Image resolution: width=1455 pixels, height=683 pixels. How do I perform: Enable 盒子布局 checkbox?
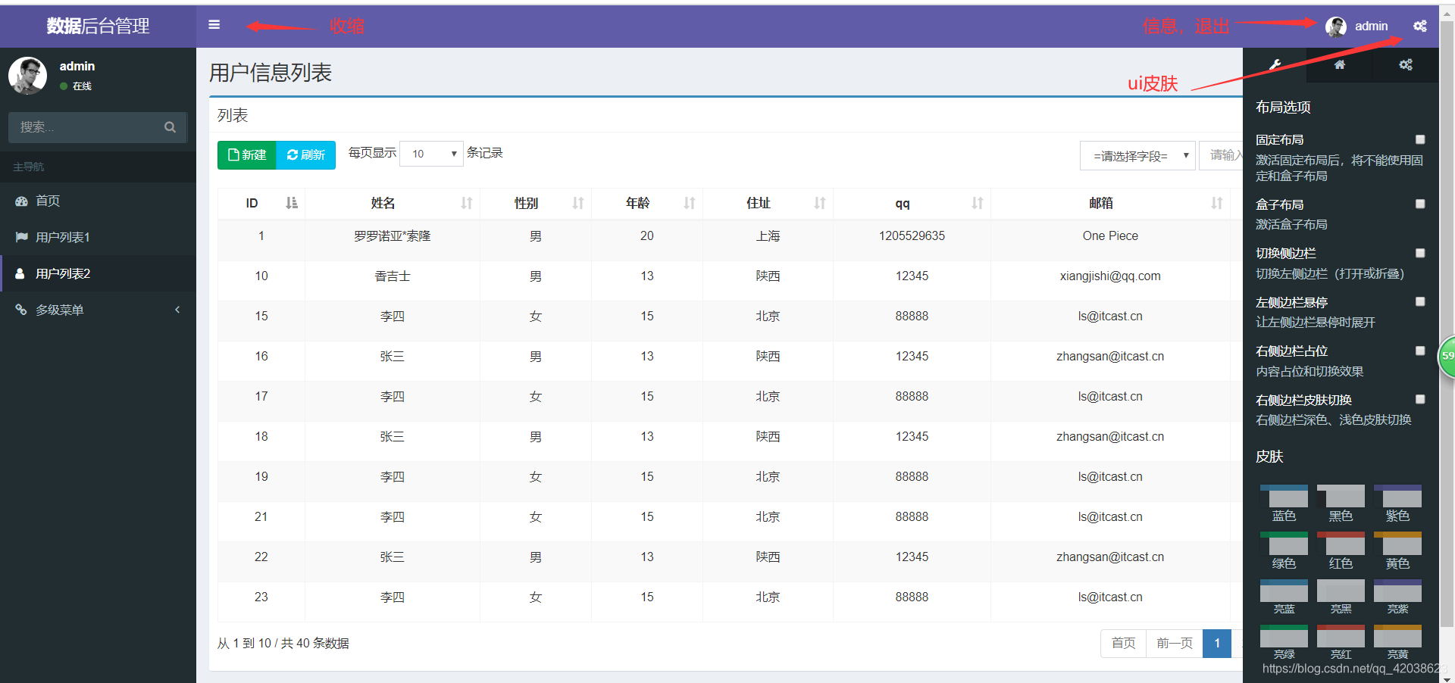point(1420,204)
